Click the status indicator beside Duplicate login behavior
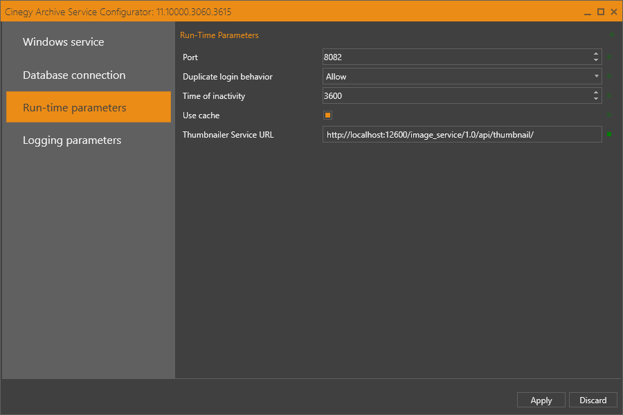This screenshot has width=623, height=415. click(x=609, y=76)
